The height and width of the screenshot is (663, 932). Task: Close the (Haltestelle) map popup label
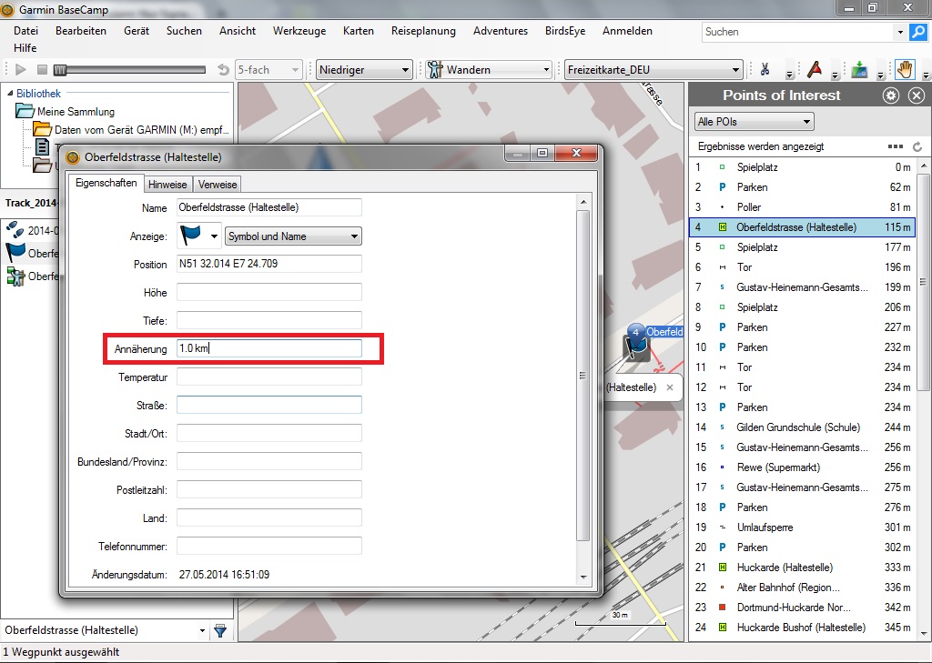(x=670, y=387)
